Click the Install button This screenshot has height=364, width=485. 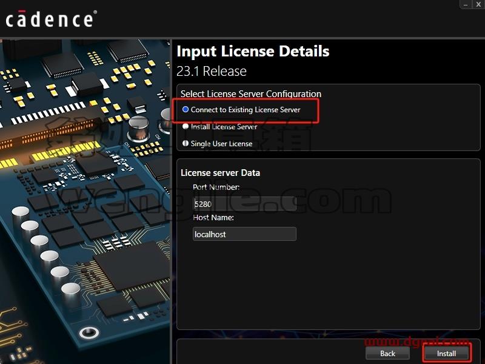446,353
